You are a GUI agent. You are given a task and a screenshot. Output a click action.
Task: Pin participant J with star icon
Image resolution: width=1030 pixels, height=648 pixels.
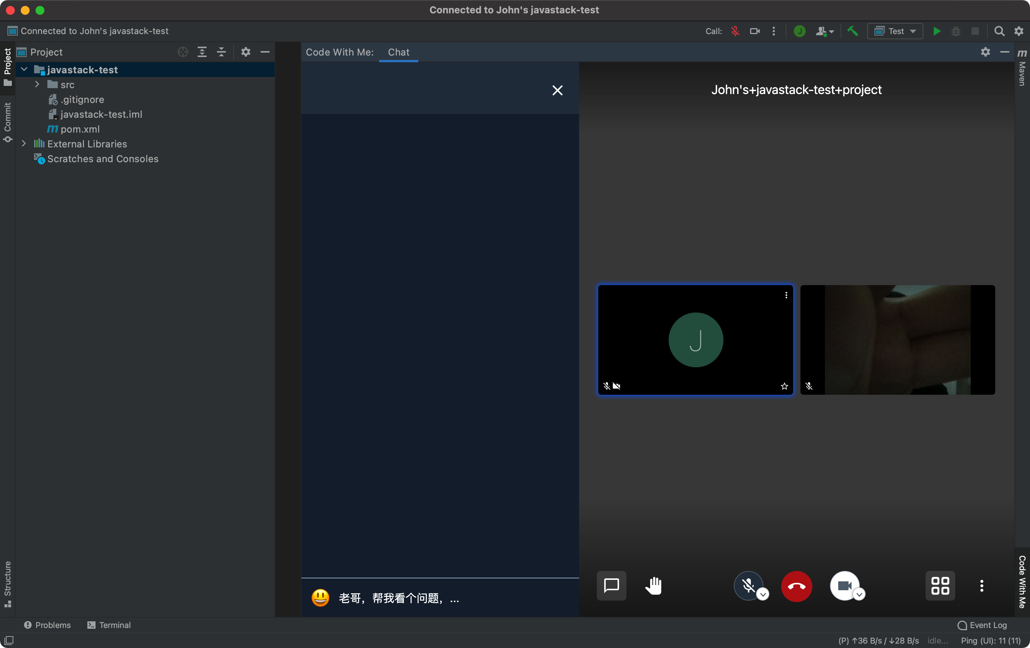[784, 386]
